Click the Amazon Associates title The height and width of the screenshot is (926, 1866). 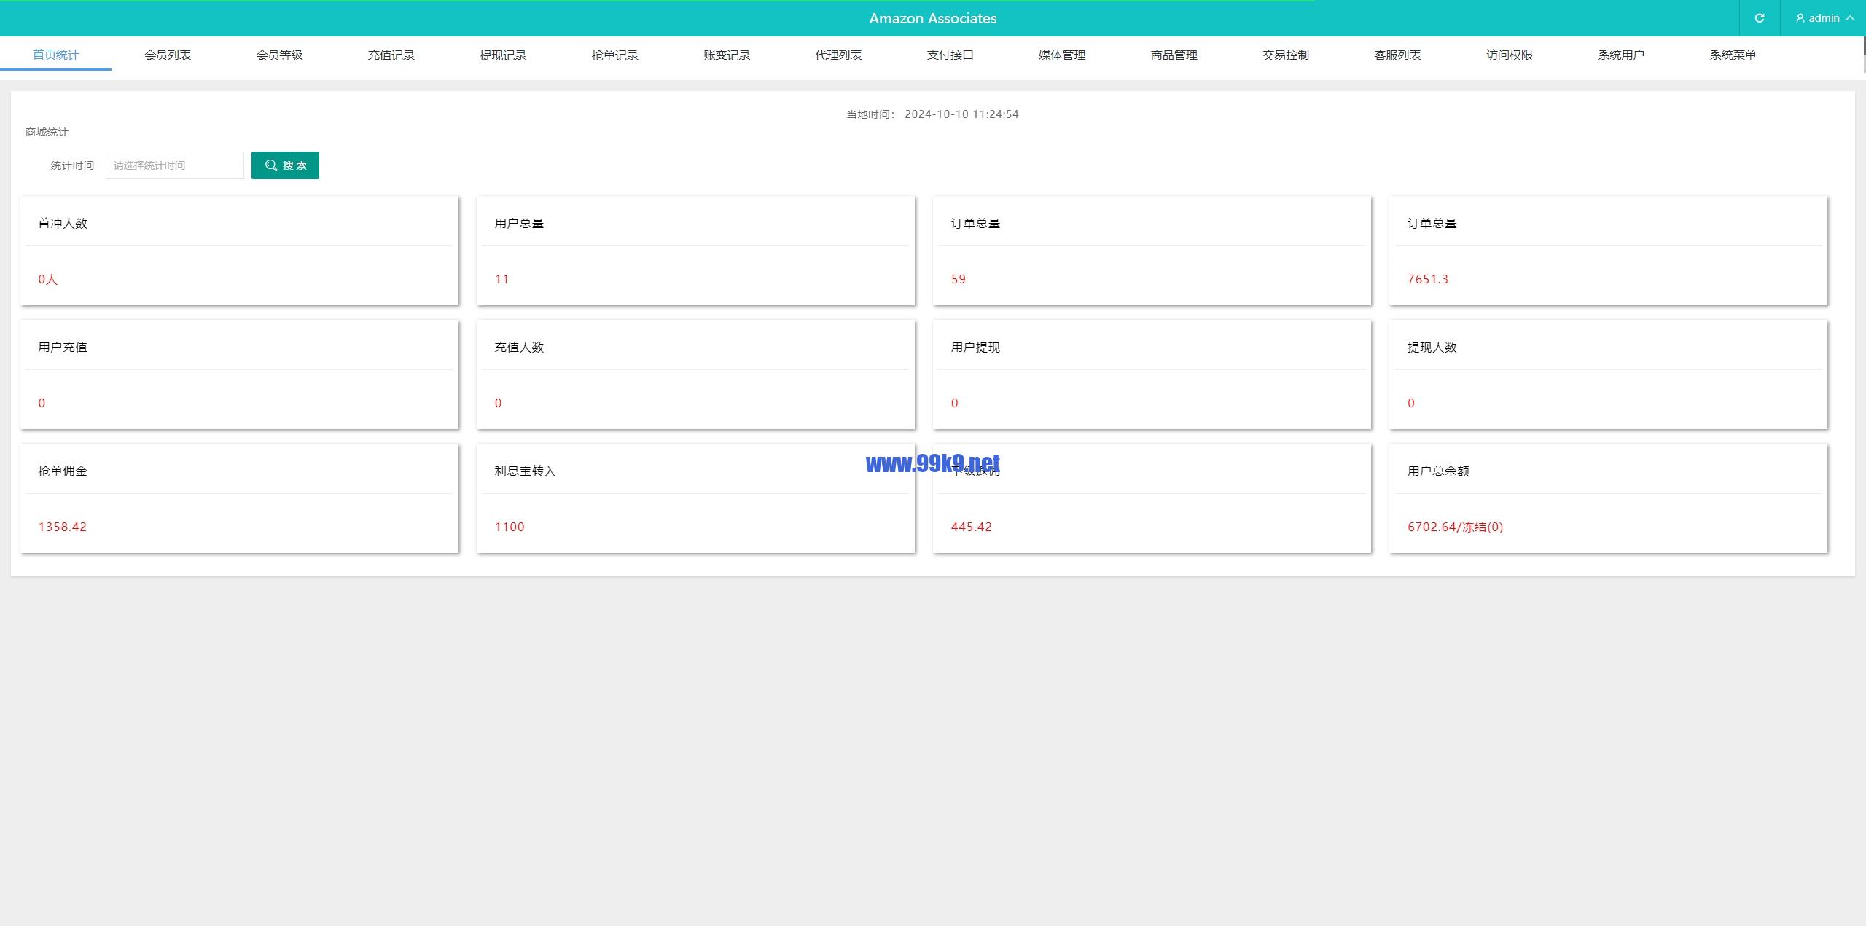[x=933, y=18]
